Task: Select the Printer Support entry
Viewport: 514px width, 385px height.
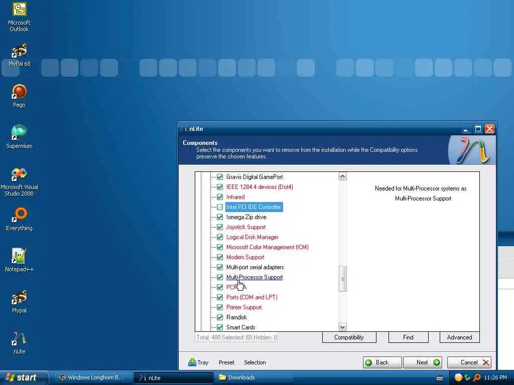Action: [244, 307]
